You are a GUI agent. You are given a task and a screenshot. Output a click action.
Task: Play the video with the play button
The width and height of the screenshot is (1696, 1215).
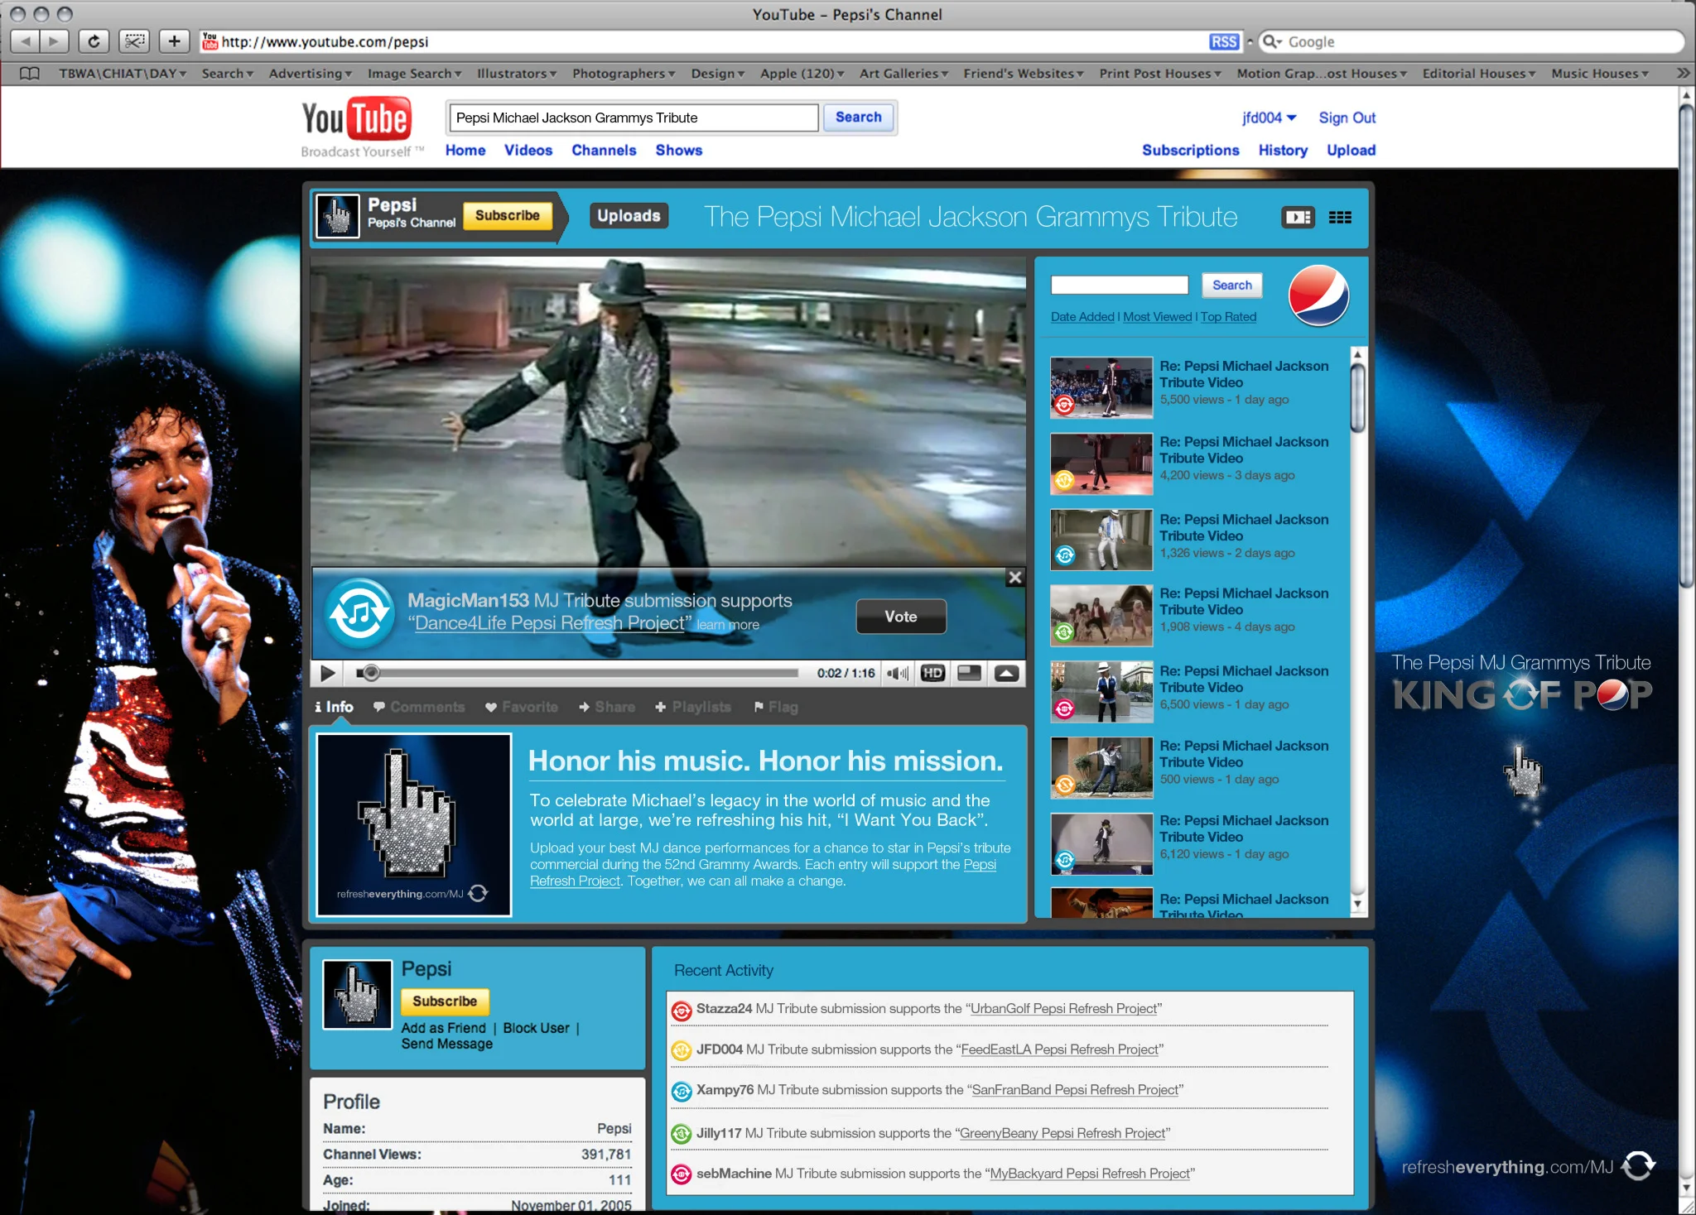[x=328, y=674]
